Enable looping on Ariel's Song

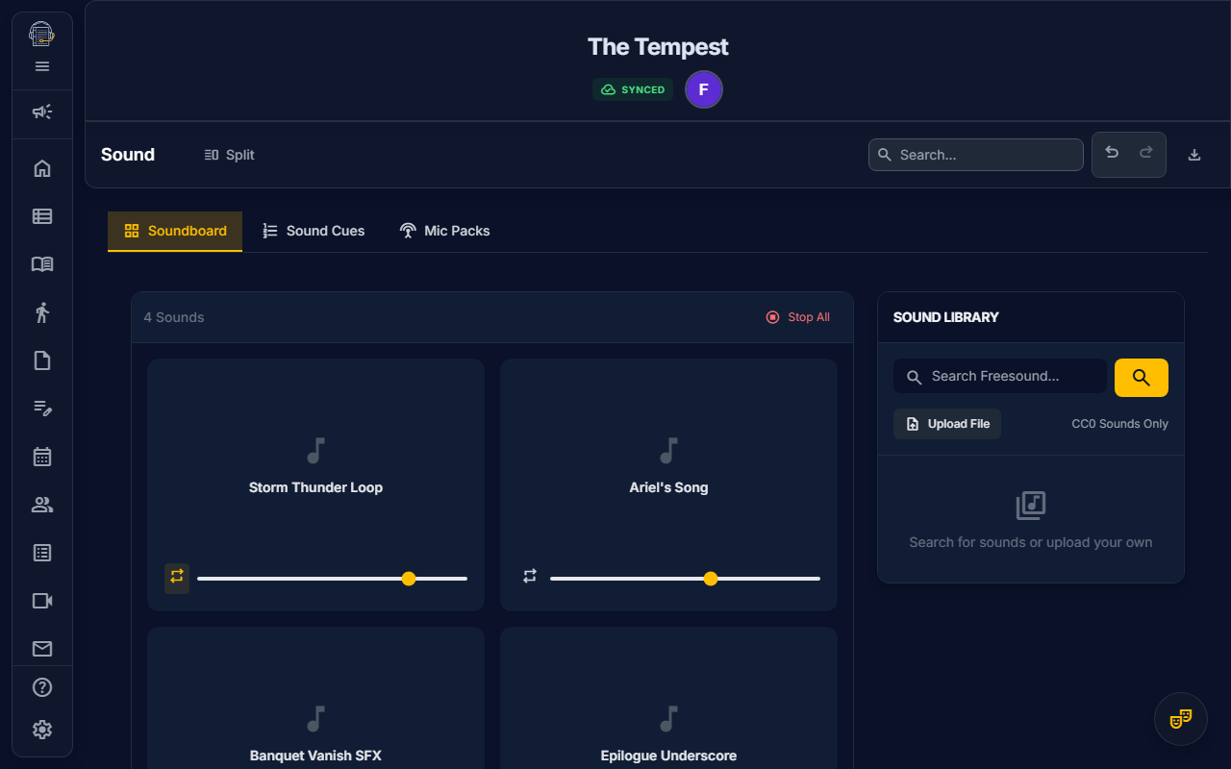tap(529, 576)
